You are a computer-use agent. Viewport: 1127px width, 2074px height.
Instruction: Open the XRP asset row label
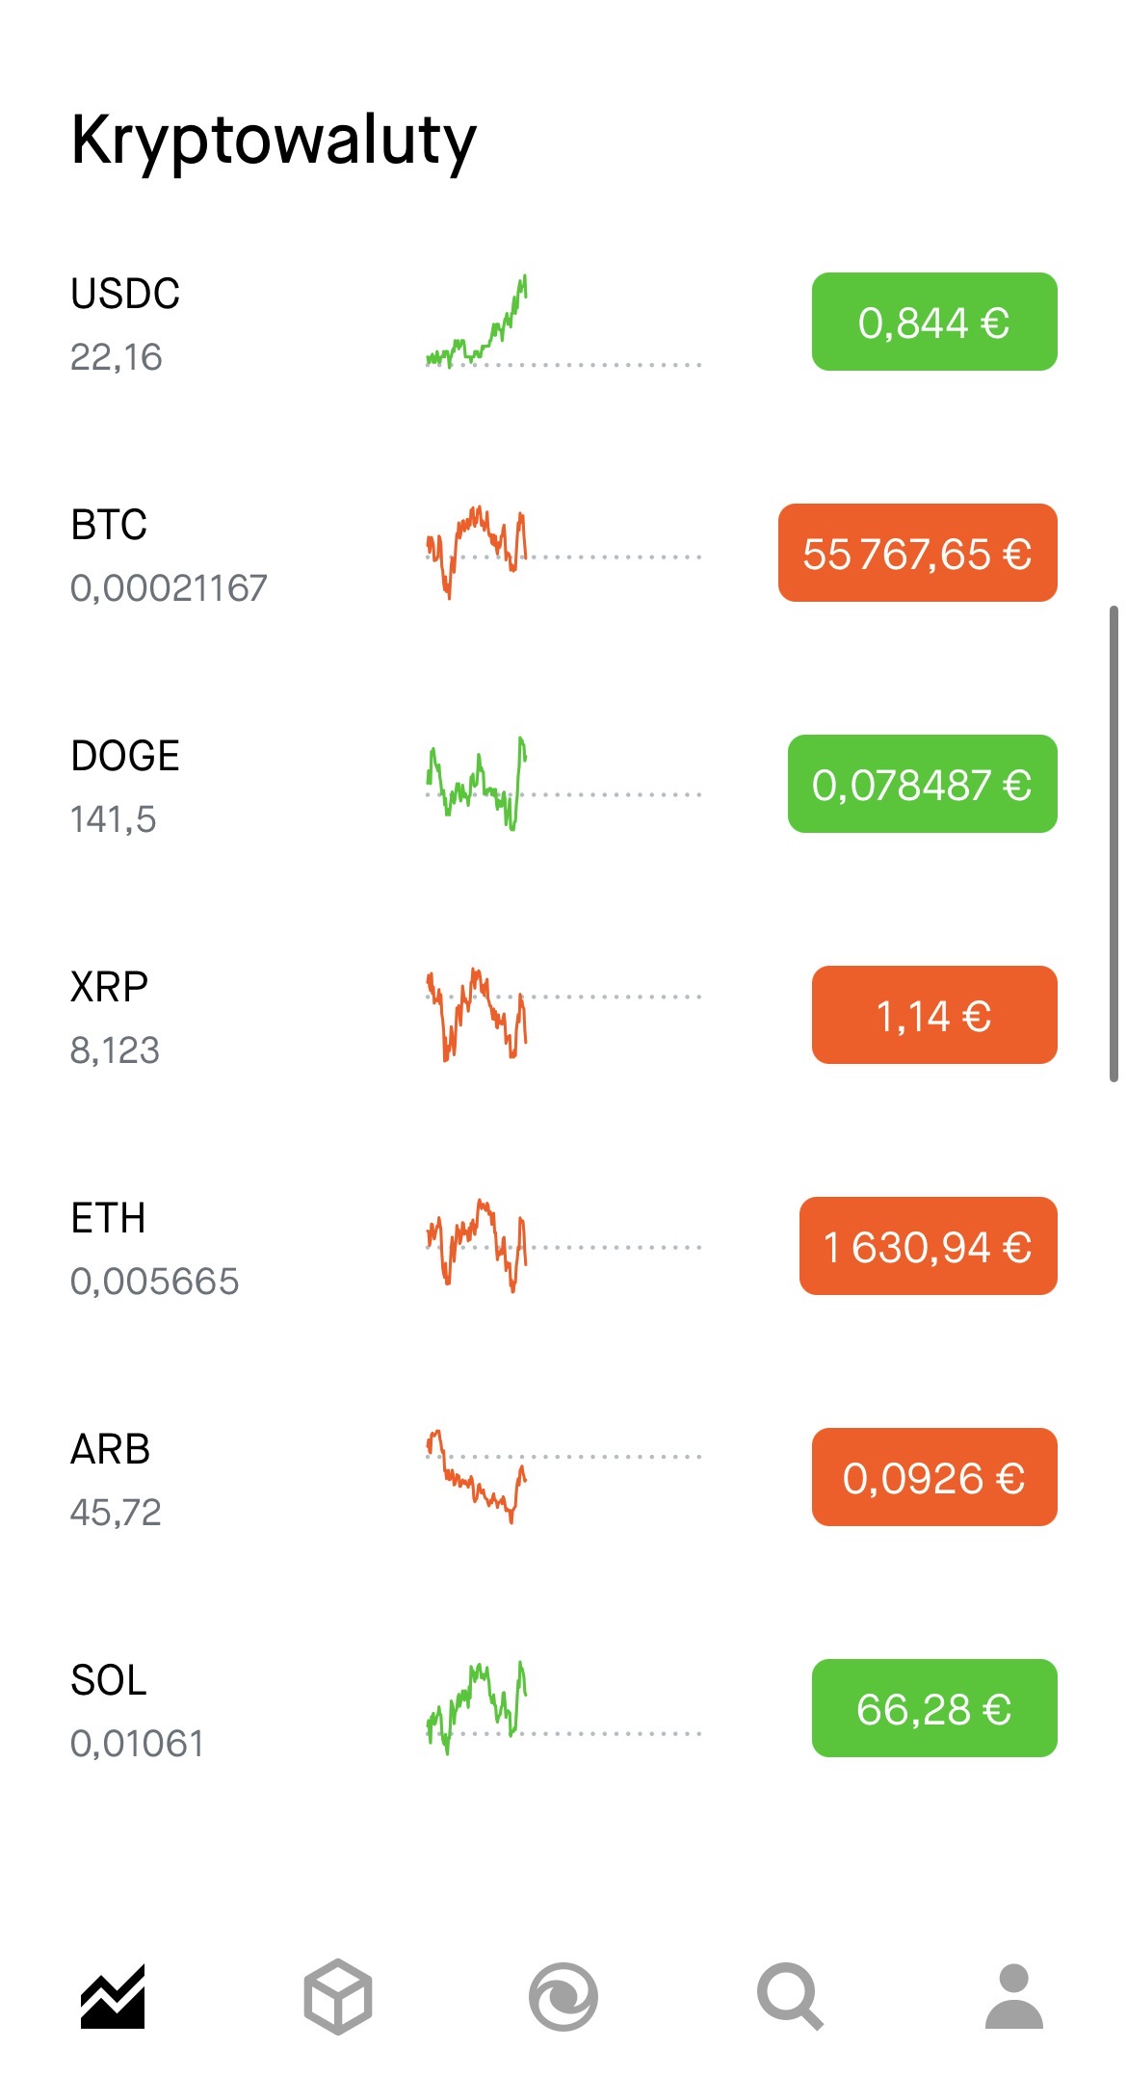click(109, 987)
